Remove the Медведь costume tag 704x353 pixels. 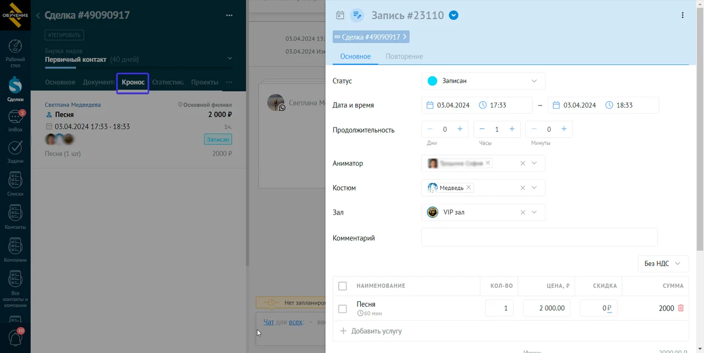[469, 188]
